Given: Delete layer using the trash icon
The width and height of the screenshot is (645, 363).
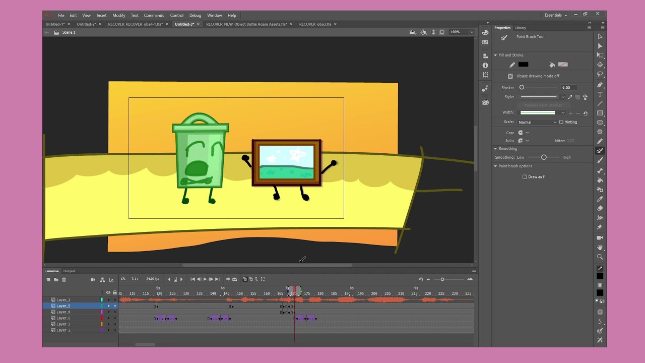Looking at the screenshot, I should [64, 279].
